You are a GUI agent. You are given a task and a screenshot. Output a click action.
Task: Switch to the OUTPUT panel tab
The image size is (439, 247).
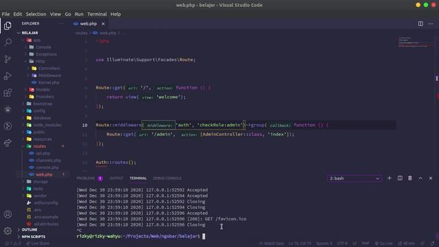(116, 178)
